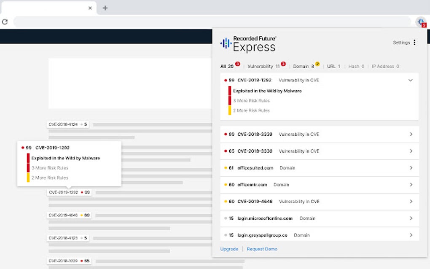Click inside the browser address bar
This screenshot has height=269, width=430.
click(x=211, y=22)
